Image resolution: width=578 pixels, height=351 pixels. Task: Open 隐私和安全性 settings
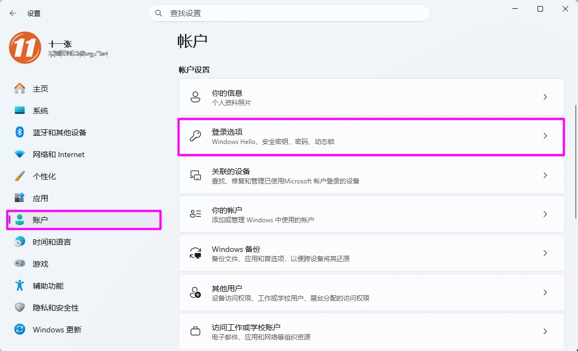coord(84,308)
